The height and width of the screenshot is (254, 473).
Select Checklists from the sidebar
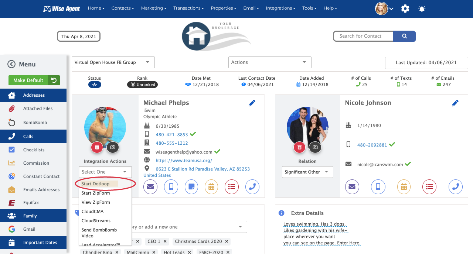(33, 150)
